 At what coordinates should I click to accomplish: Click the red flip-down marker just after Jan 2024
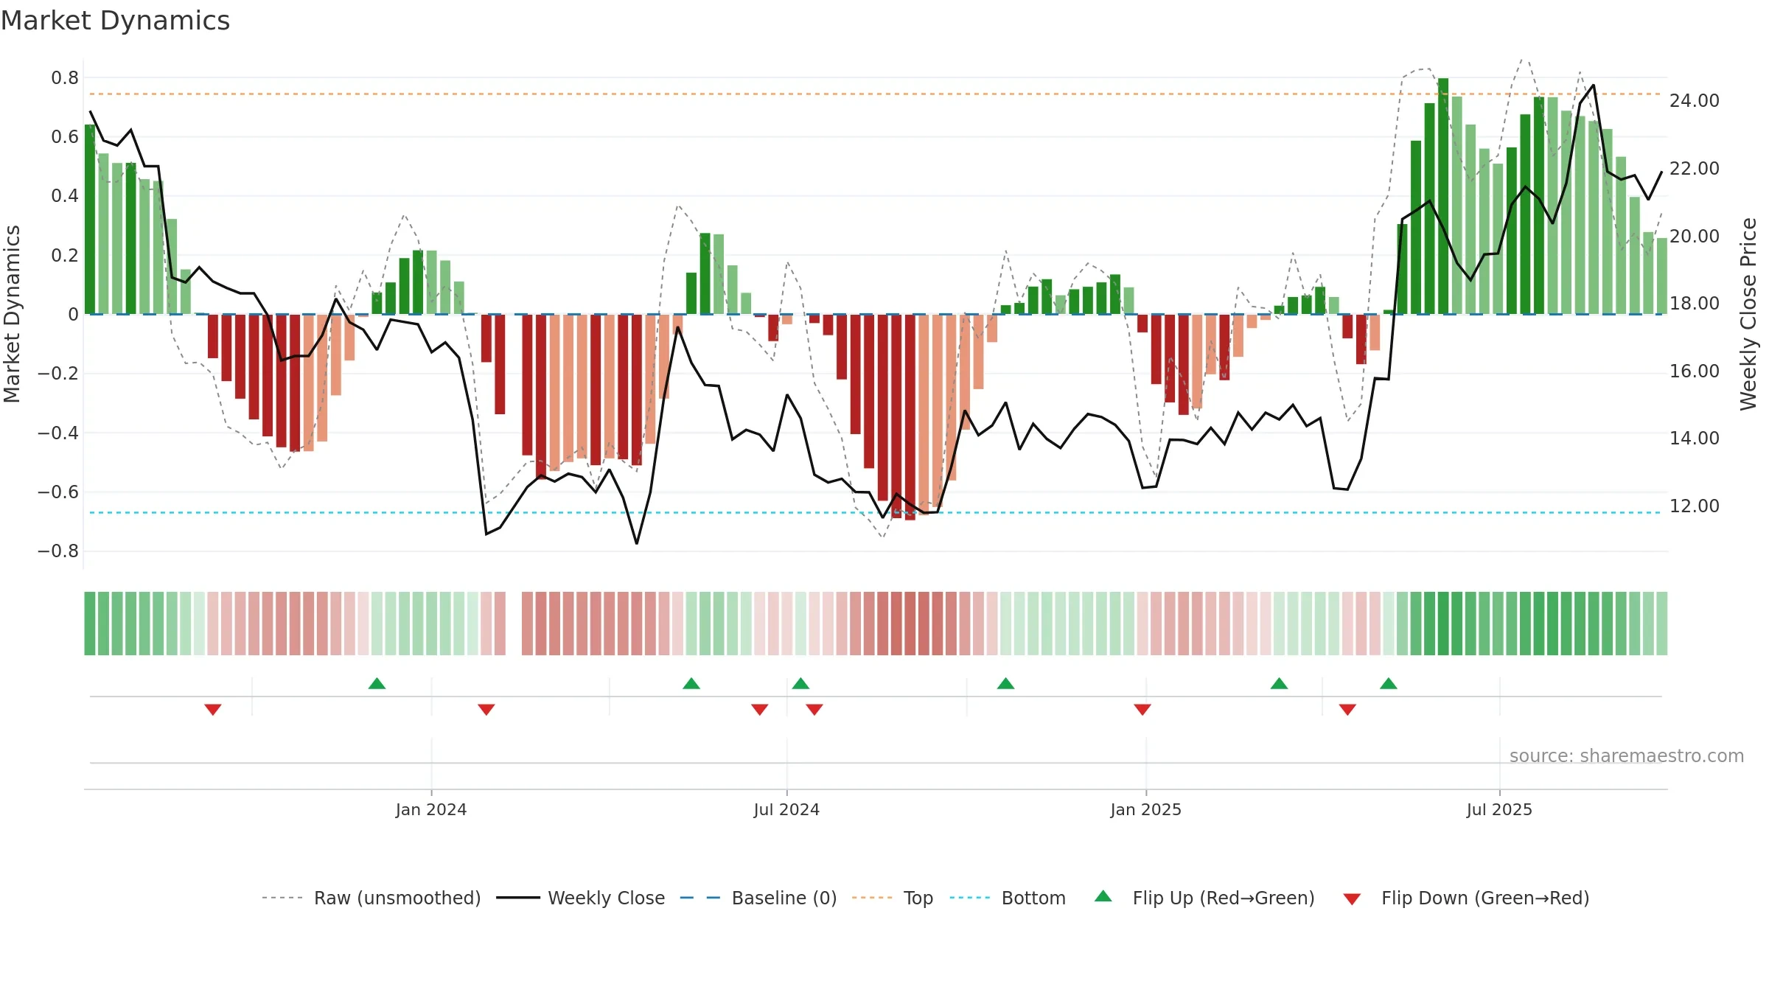point(486,709)
